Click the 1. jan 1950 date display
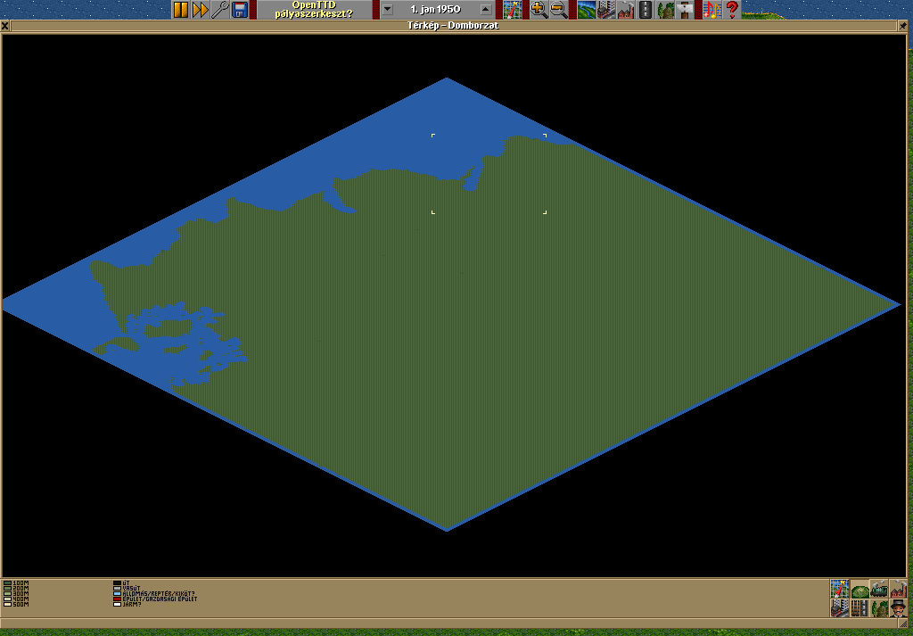Image resolution: width=913 pixels, height=636 pixels. click(x=435, y=9)
